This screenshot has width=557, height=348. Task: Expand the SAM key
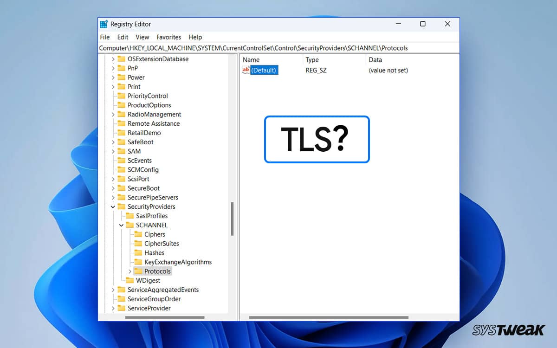pos(113,151)
